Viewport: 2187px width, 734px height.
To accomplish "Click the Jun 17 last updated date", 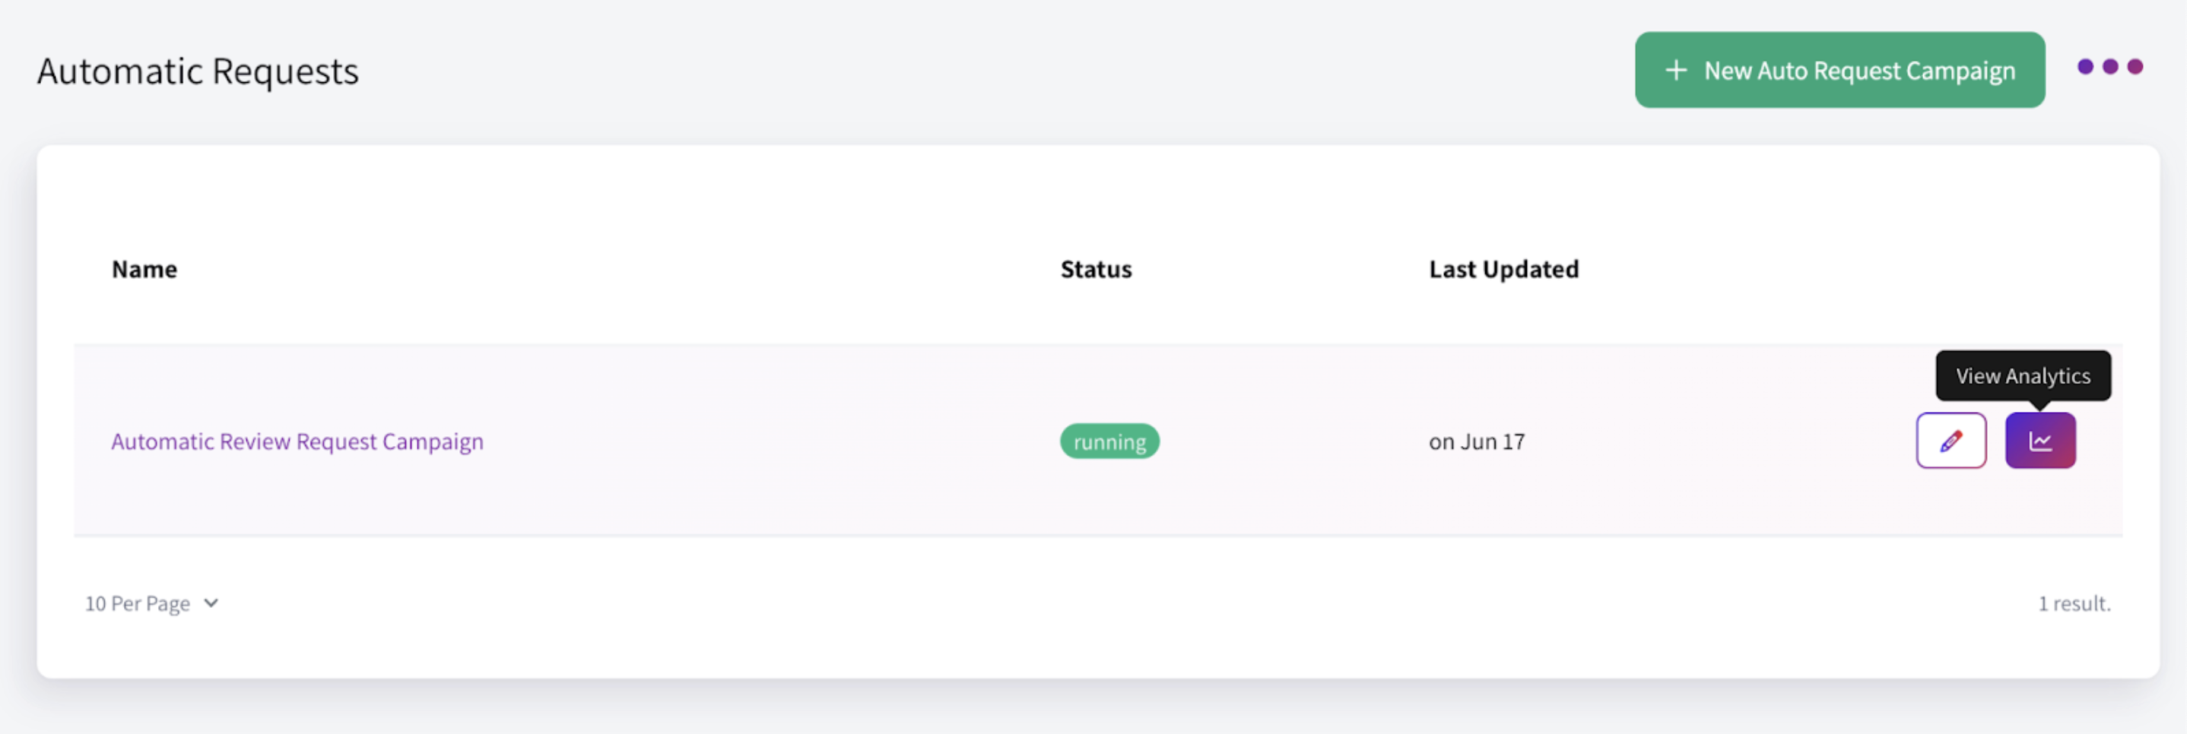I will (x=1477, y=441).
